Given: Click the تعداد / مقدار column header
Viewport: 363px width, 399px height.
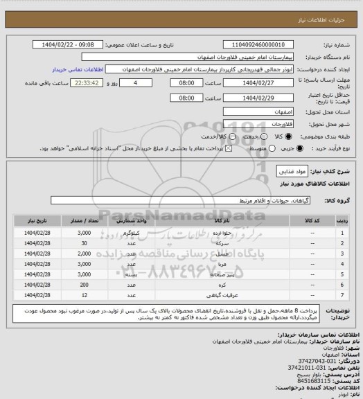Looking at the screenshot, I should (85, 221).
